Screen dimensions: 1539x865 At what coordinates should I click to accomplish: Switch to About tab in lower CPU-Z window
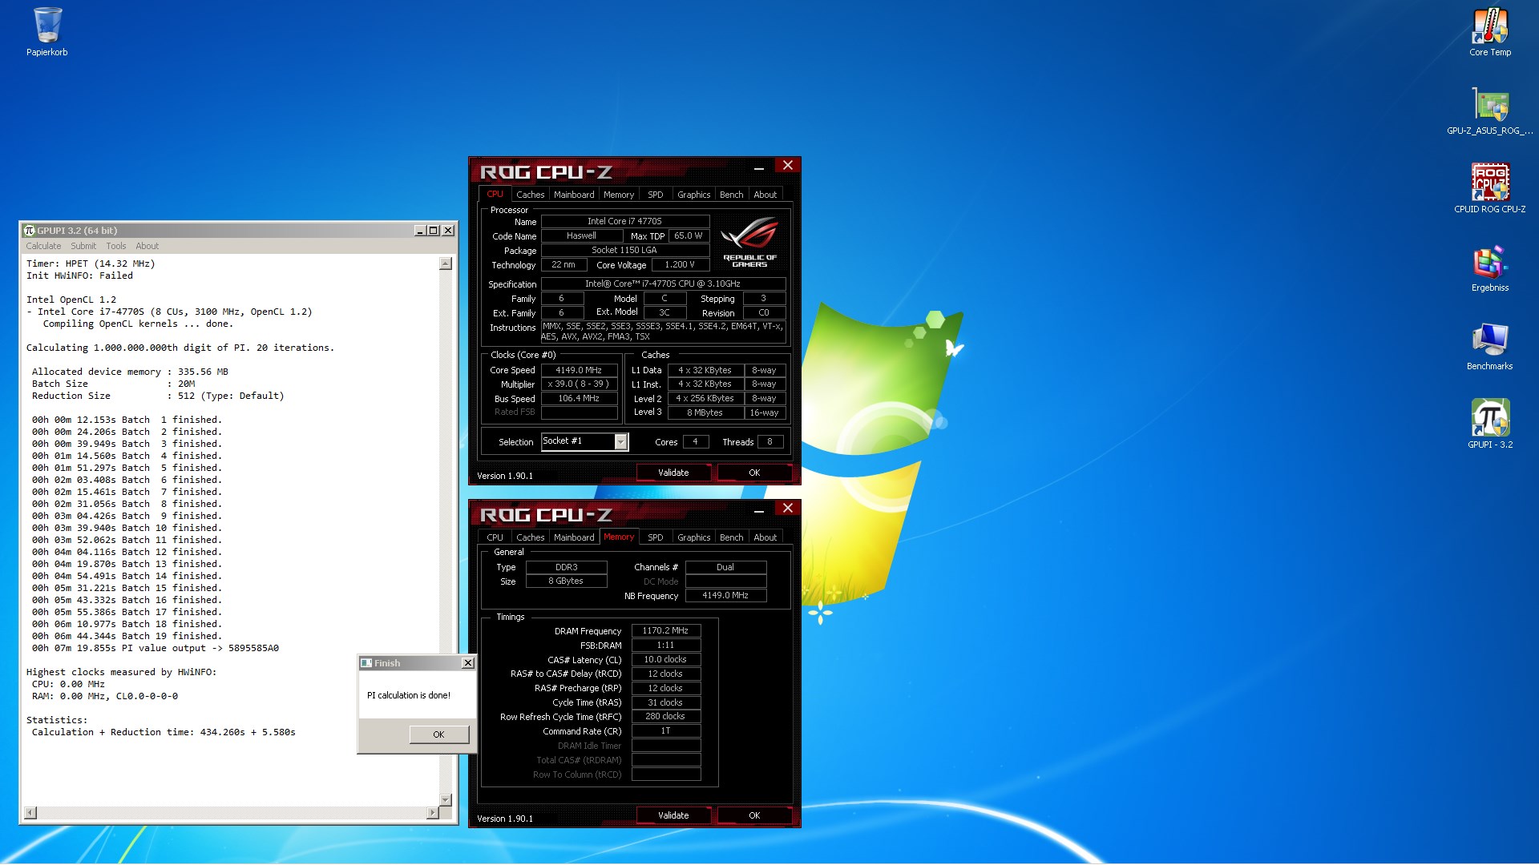coord(765,537)
